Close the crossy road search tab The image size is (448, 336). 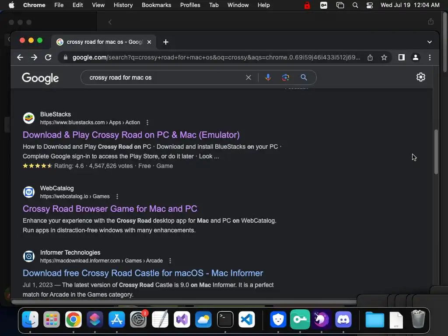(x=149, y=42)
